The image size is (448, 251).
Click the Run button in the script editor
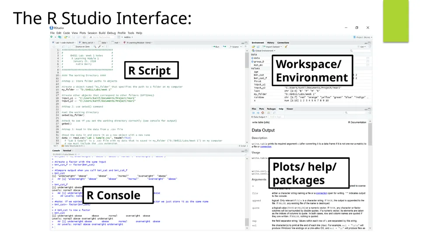click(216, 47)
